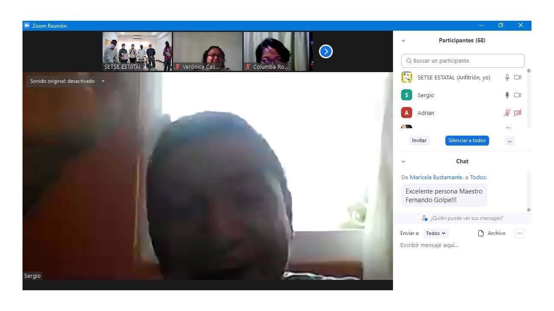Screen dimensions: 554x311
Task: Toggle Sergio's microphone icon
Action: [507, 95]
